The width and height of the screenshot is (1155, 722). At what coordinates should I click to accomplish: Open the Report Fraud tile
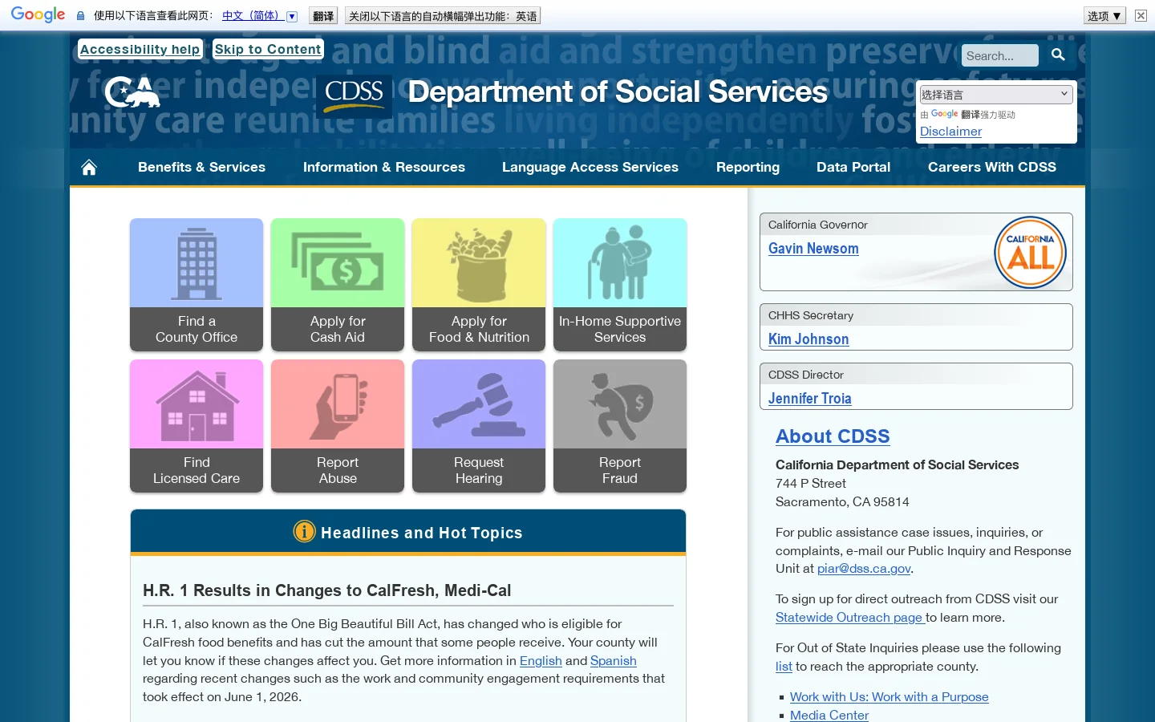coord(620,426)
